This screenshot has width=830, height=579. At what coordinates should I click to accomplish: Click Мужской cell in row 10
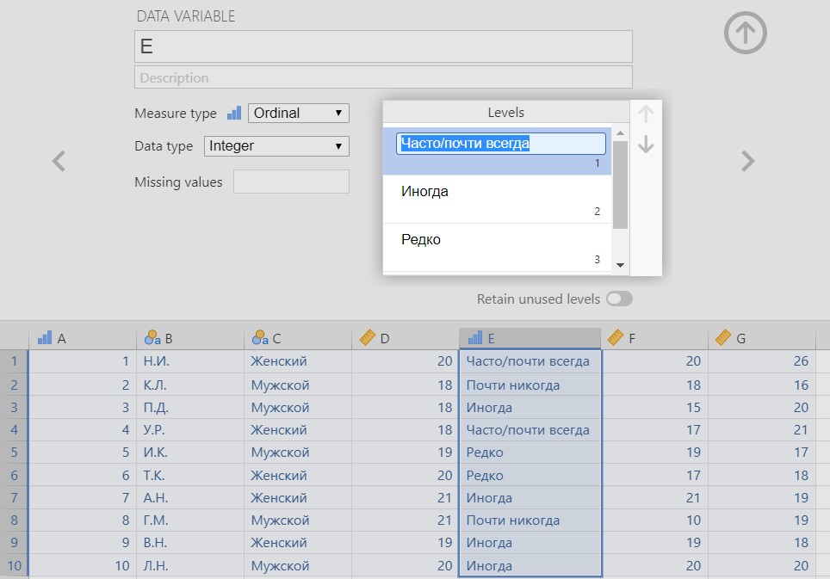click(298, 565)
